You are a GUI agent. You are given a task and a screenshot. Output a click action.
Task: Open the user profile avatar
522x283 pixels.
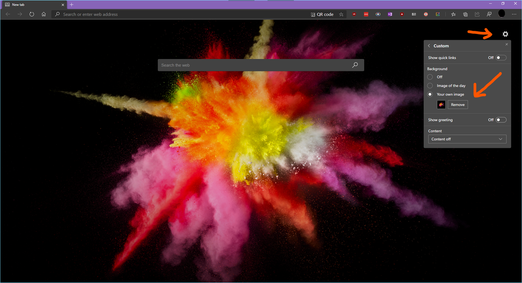pos(502,14)
